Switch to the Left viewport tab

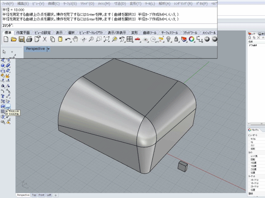click(x=49, y=195)
